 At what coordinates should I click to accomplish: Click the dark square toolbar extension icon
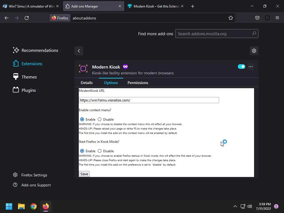click(267, 18)
